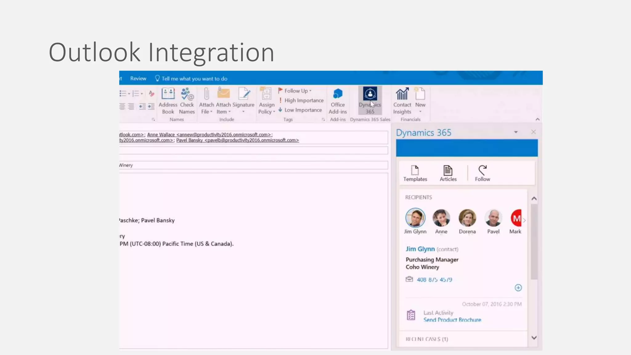Click the Coho Winery text
631x355 pixels.
coord(422,267)
